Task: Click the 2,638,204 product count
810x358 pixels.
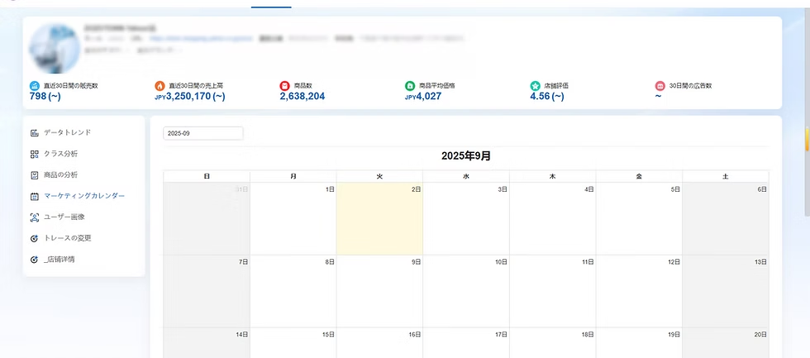Action: [303, 96]
